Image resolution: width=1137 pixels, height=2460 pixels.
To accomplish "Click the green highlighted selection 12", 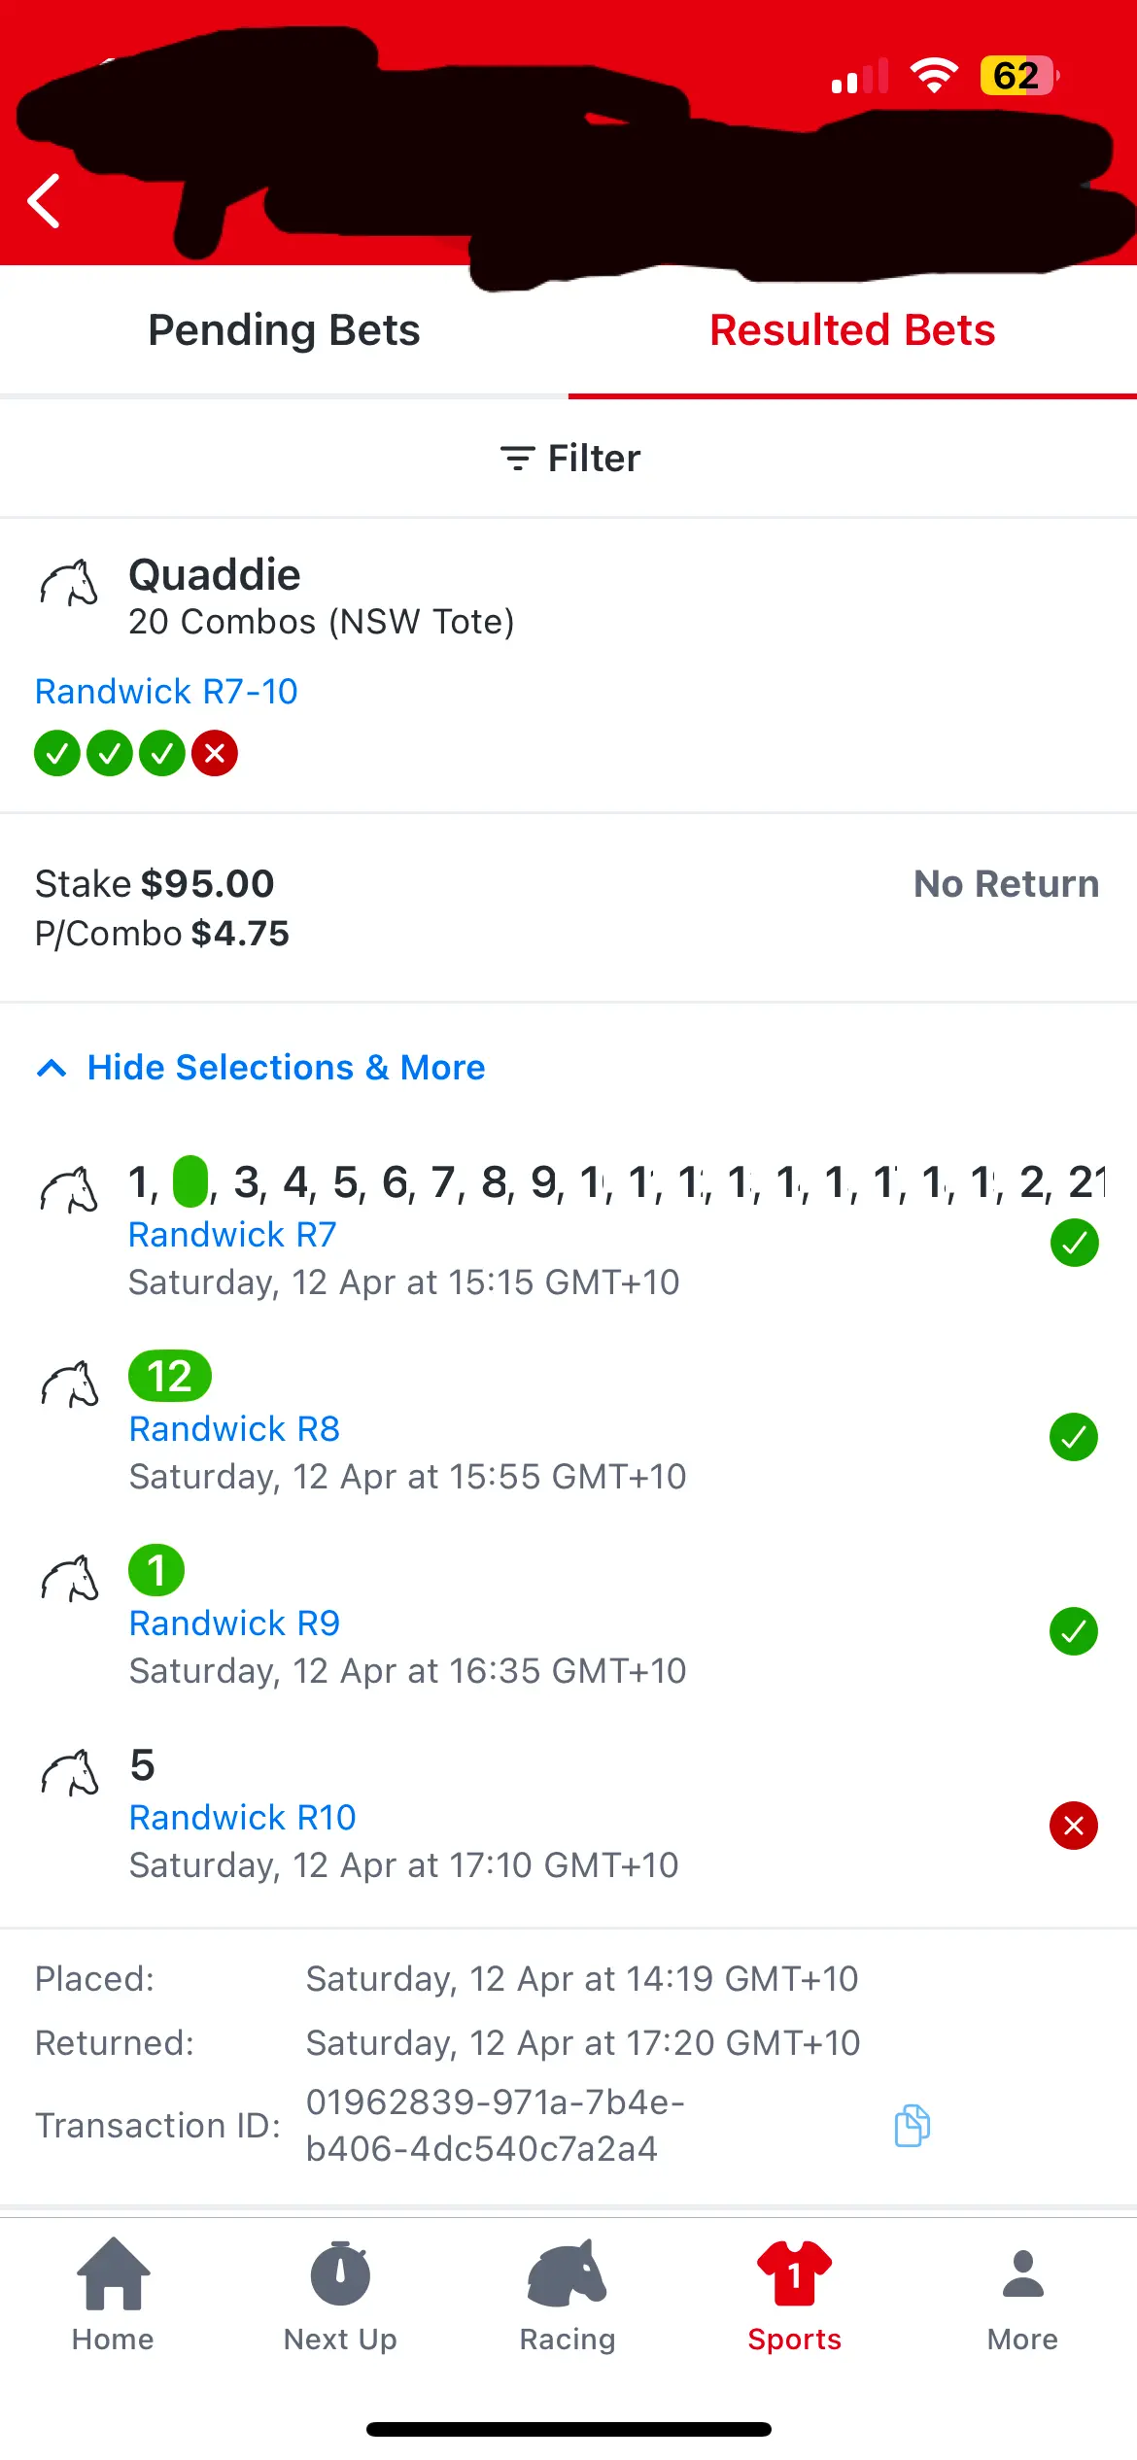I will (x=170, y=1376).
